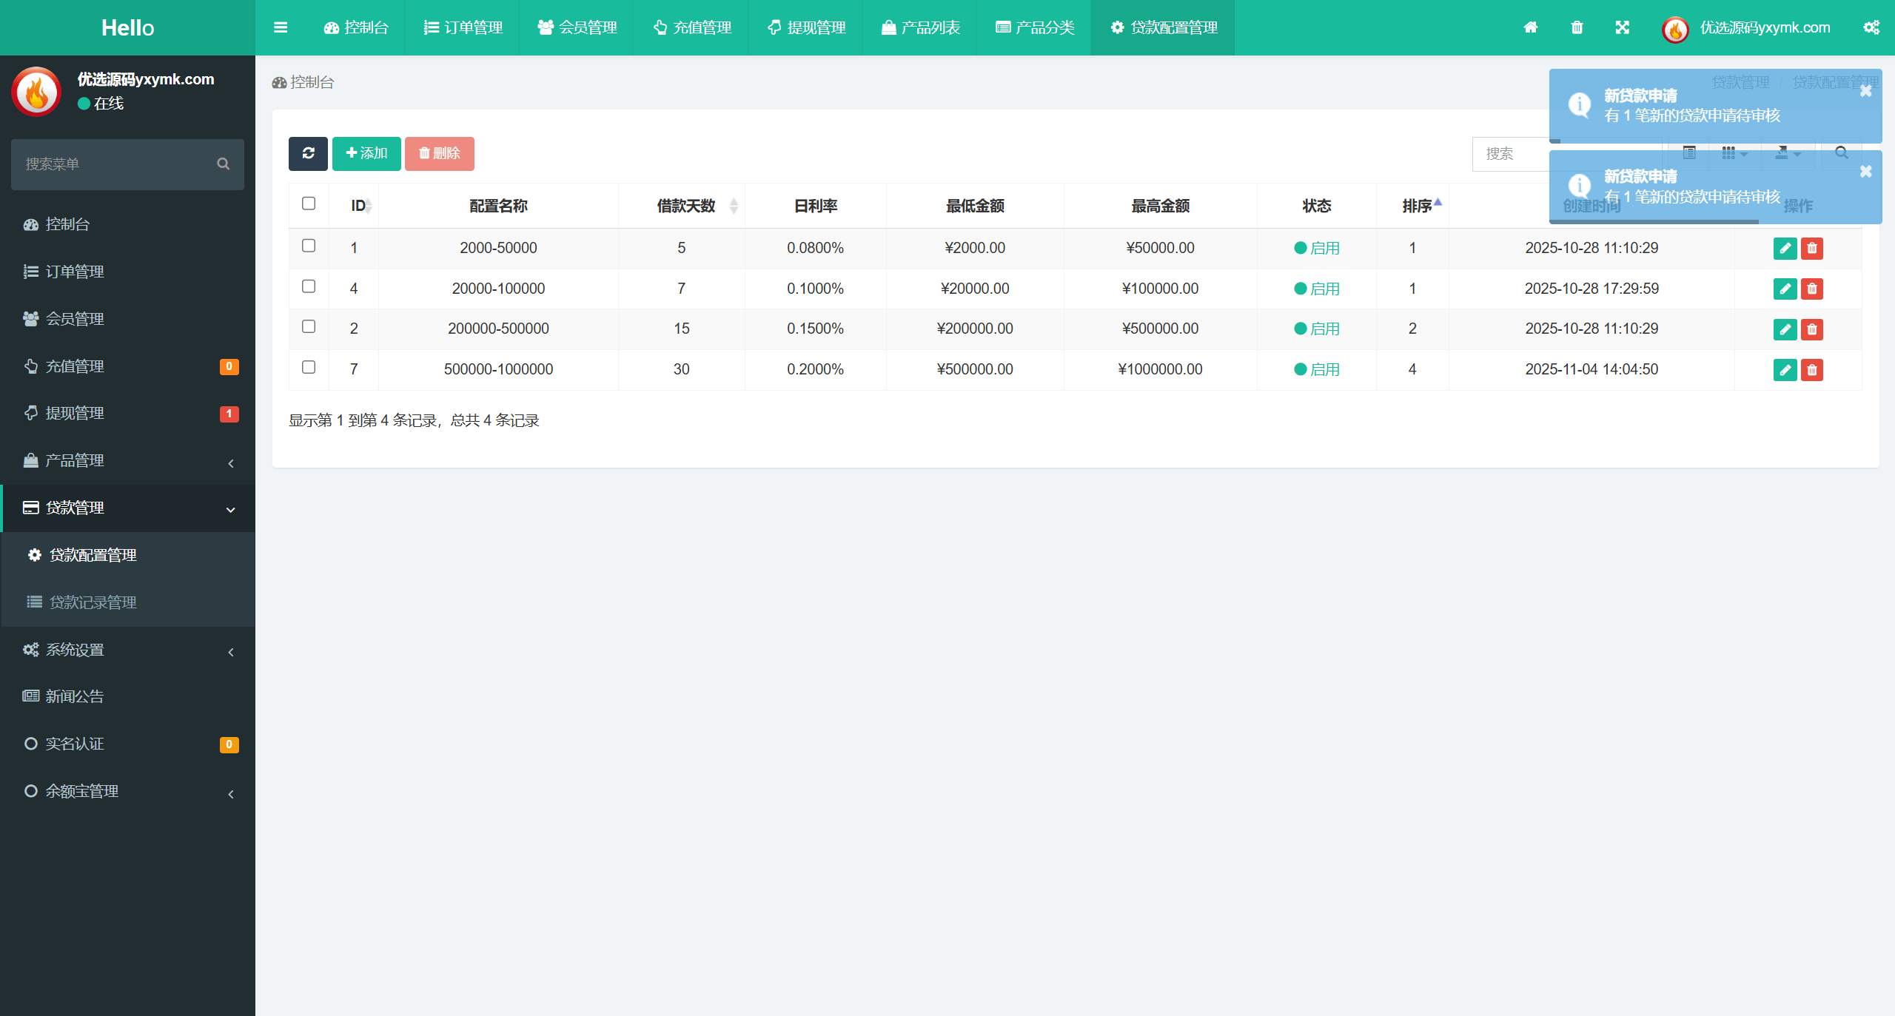Image resolution: width=1895 pixels, height=1016 pixels.
Task: Open 贷款记录管理 in sidebar
Action: tap(127, 603)
